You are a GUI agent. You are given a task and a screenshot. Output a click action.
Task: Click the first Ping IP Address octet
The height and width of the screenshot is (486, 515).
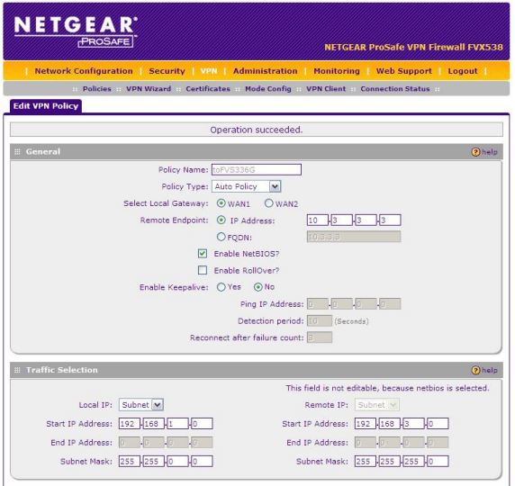(x=318, y=304)
